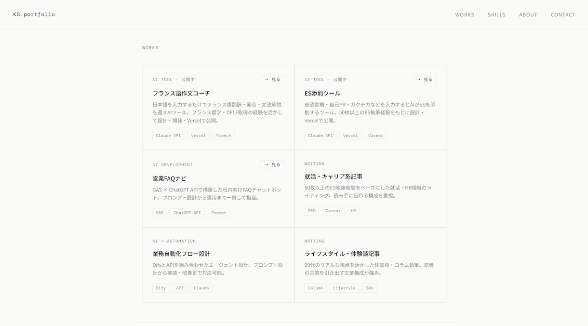
Task: Open the CONTACT nav item
Action: pos(563,15)
